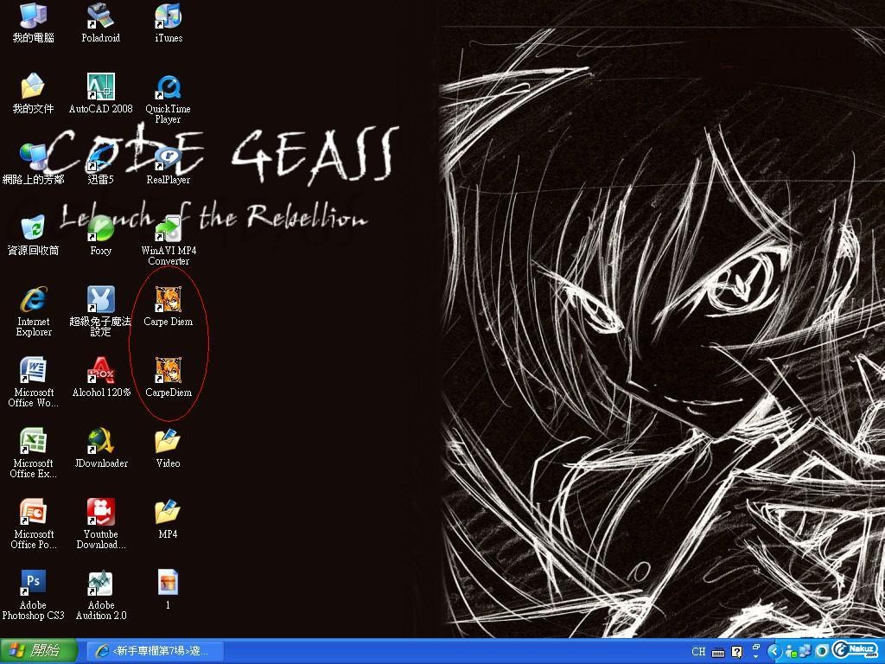Select the JDownloader desktop icon
This screenshot has height=664, width=885.
[x=100, y=442]
